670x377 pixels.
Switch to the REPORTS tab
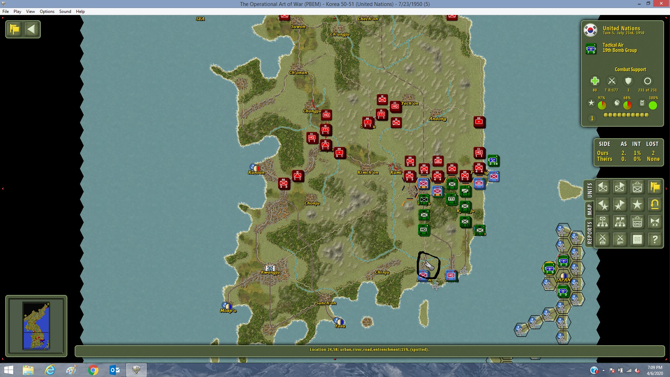pos(589,233)
